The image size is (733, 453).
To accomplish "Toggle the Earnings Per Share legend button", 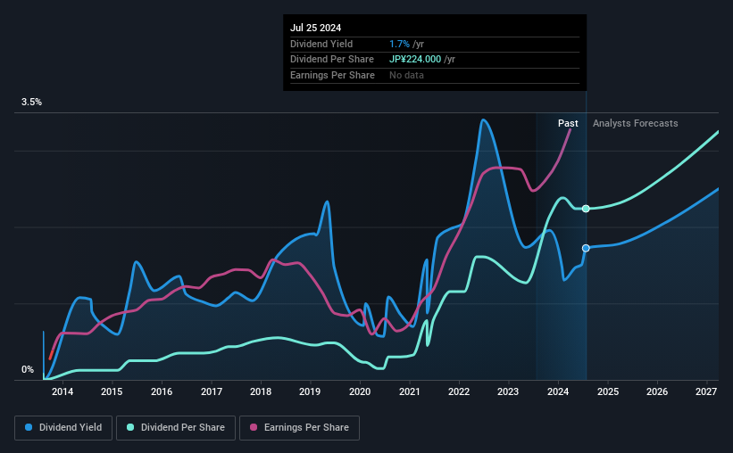I will click(299, 428).
